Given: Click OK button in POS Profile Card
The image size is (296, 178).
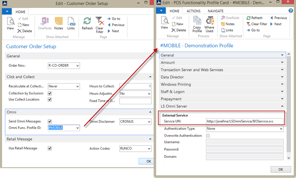Looking at the screenshot, I should point(281,169).
